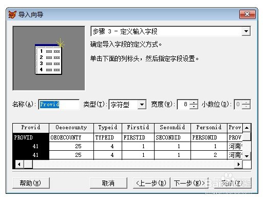Select the Provid column header
This screenshot has height=201, width=267.
click(31, 128)
